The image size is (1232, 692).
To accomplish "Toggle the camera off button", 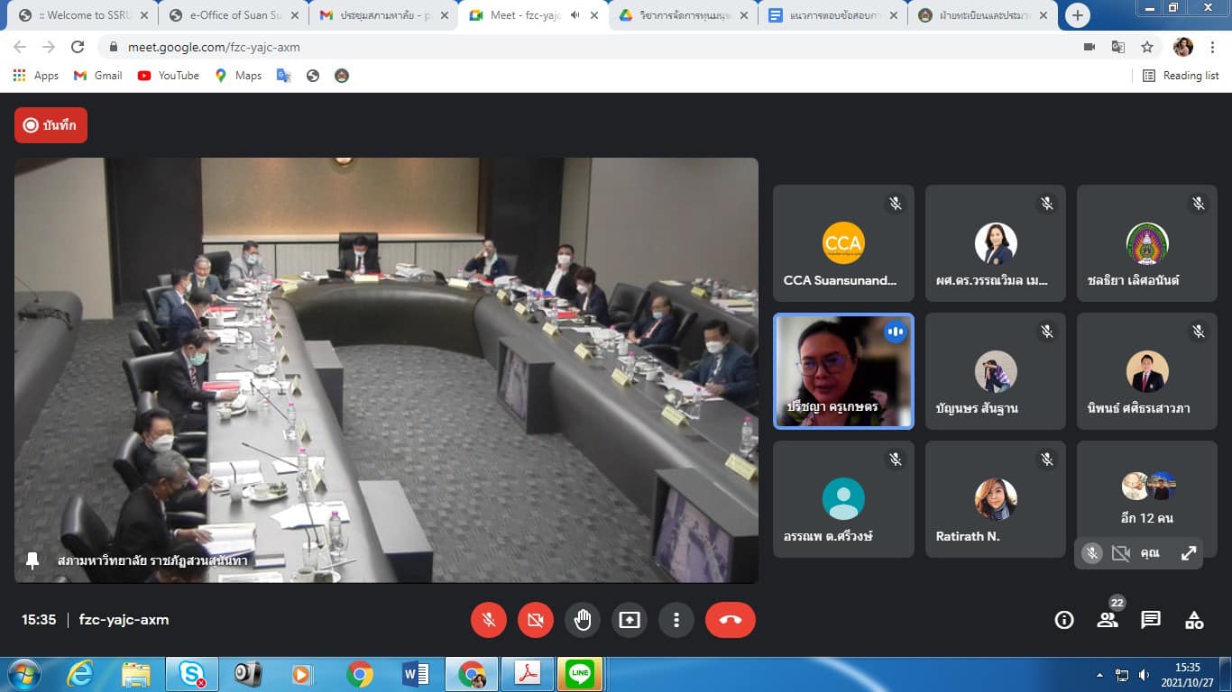I will (x=536, y=620).
